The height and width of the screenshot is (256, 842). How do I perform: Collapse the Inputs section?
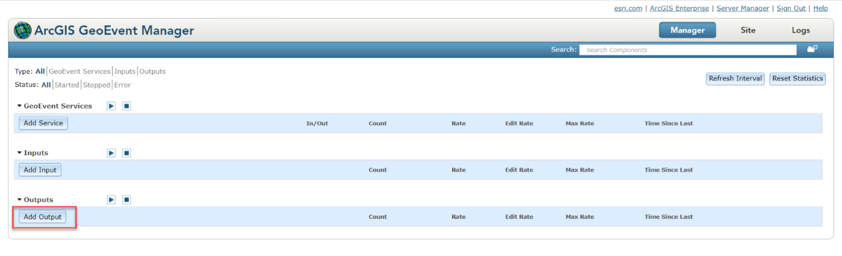tap(19, 153)
